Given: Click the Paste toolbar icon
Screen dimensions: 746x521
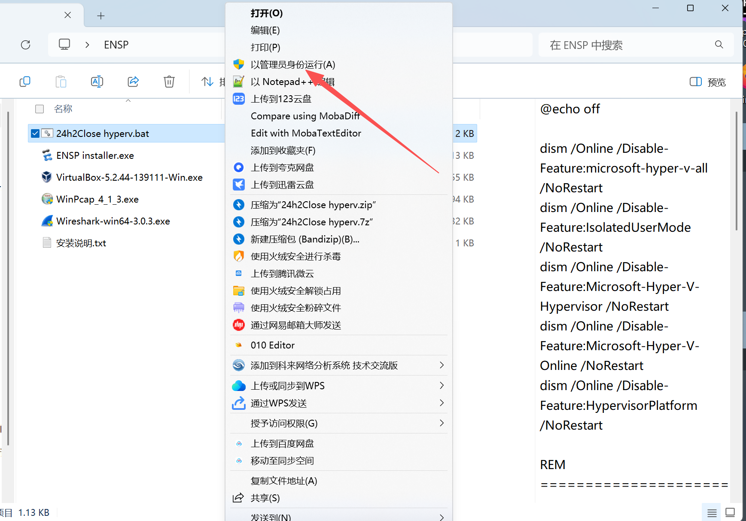Looking at the screenshot, I should pyautogui.click(x=61, y=82).
